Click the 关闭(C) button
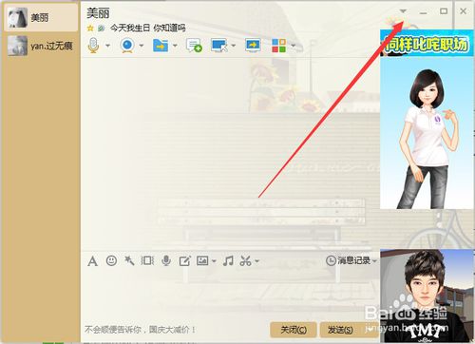 click(x=294, y=330)
